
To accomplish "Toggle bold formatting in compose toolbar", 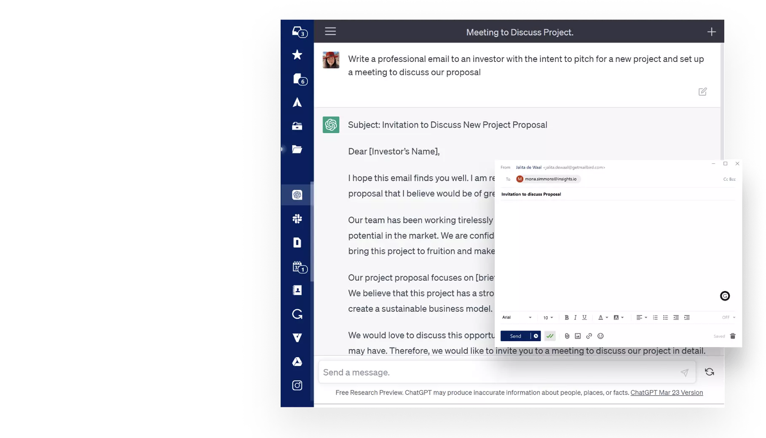I will pos(566,318).
